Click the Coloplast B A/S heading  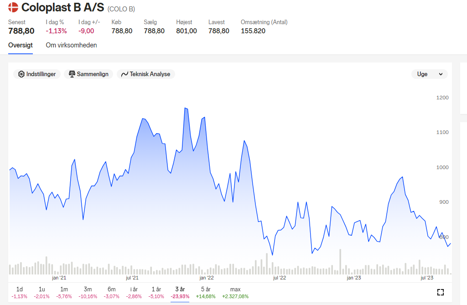pyautogui.click(x=63, y=7)
